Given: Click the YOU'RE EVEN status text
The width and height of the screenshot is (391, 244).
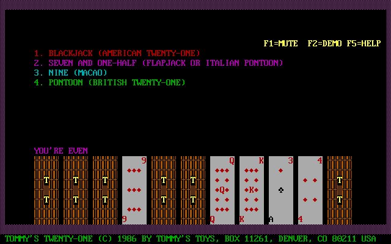Looking at the screenshot, I should [x=61, y=151].
